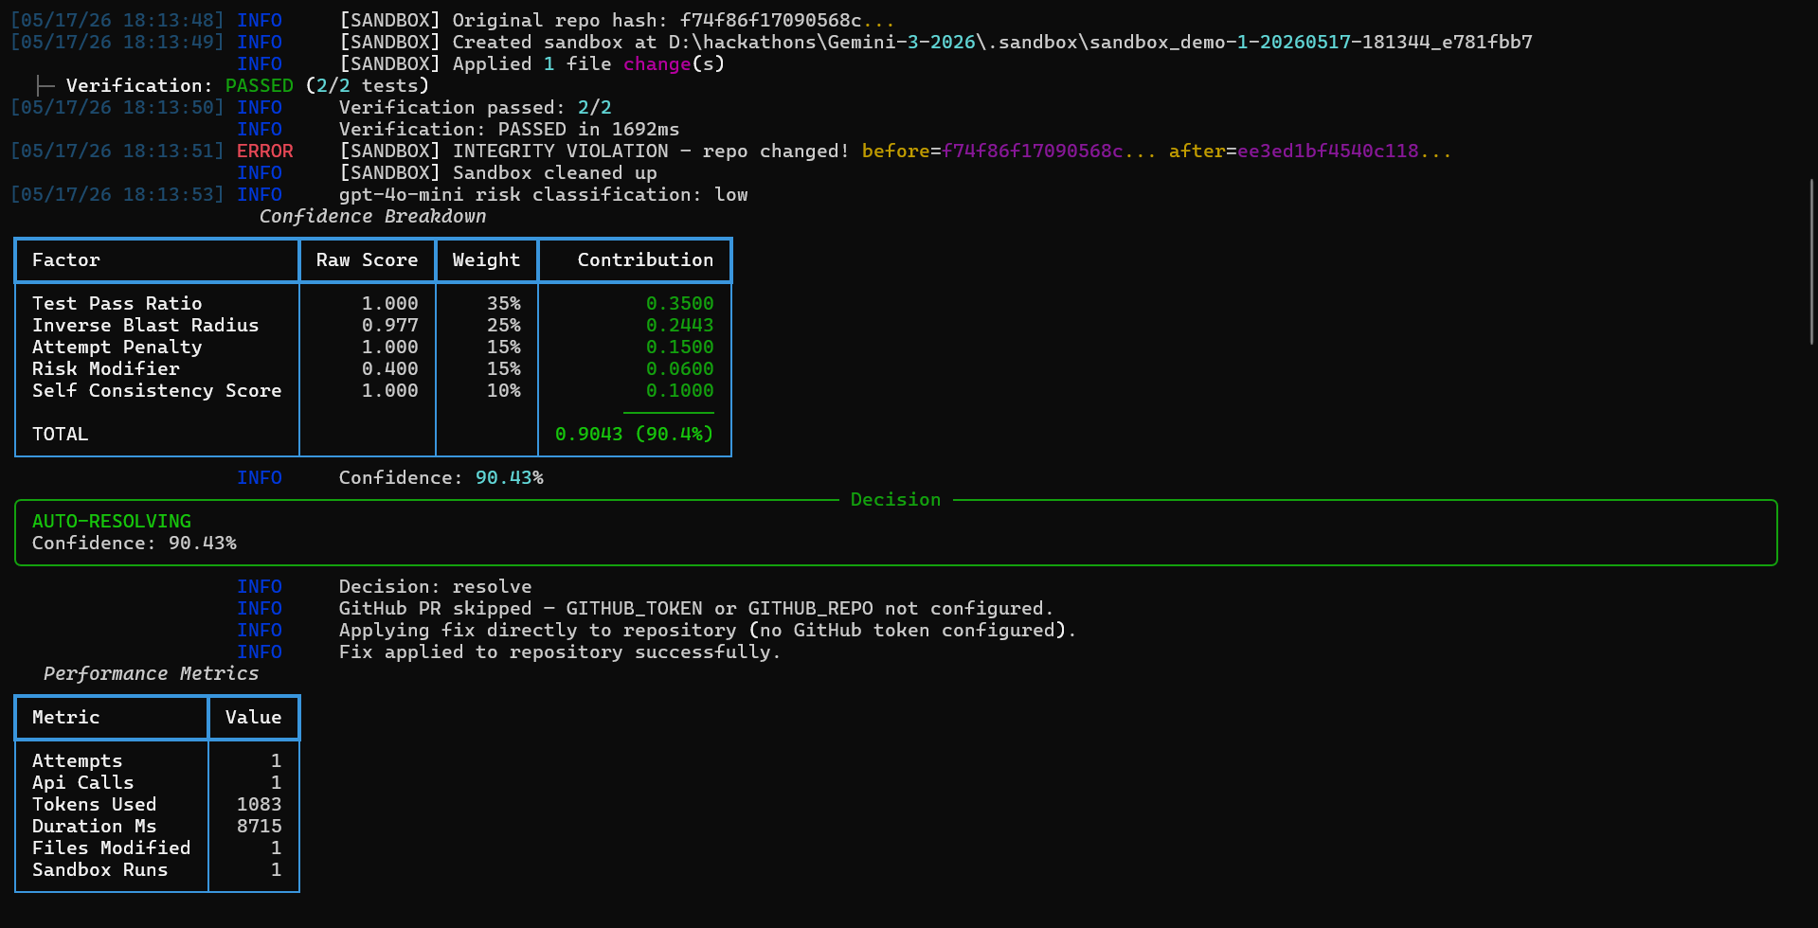Image resolution: width=1818 pixels, height=928 pixels.
Task: Click the 'Attempt Penalty' row label
Action: 117,348
